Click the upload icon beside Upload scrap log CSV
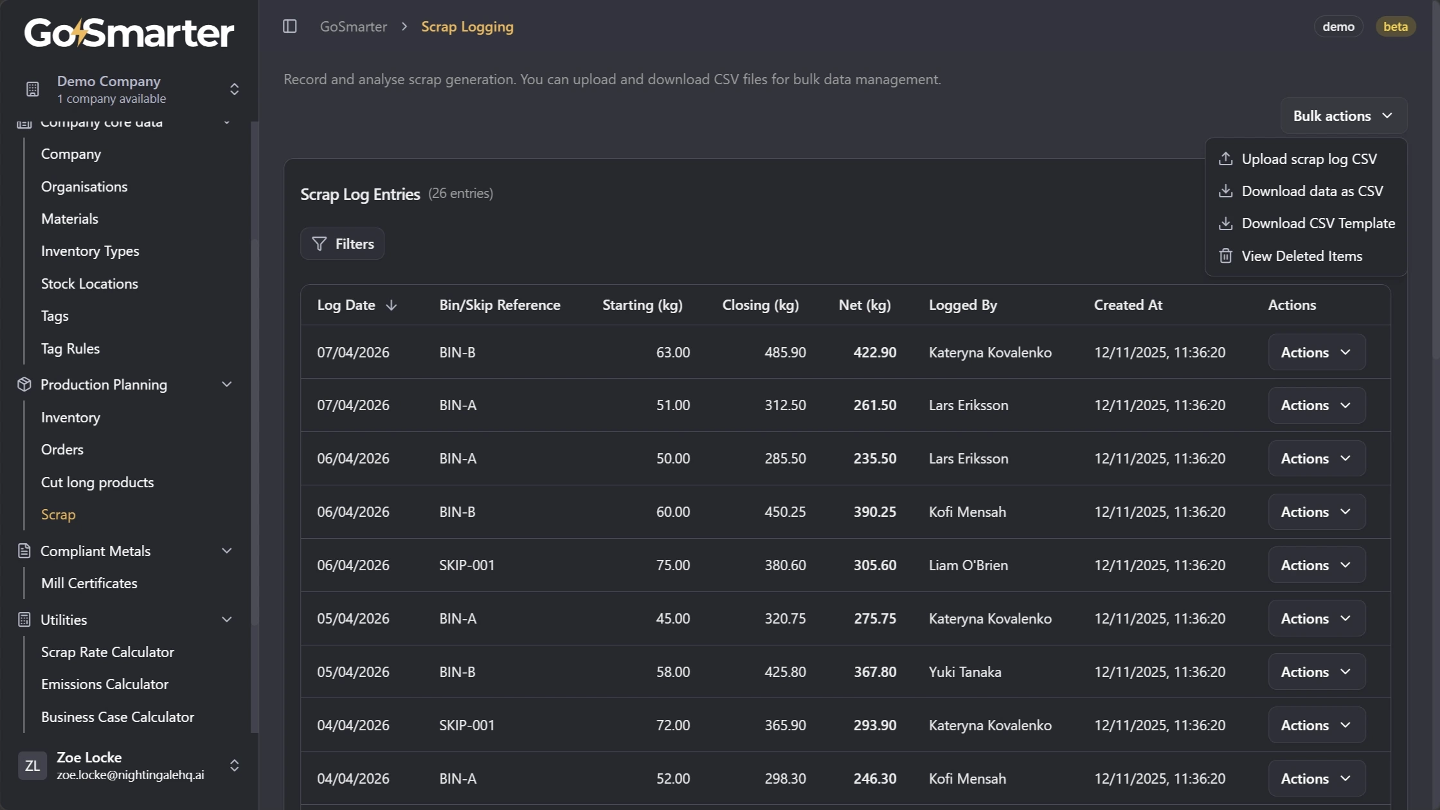This screenshot has height=810, width=1440. (1225, 158)
